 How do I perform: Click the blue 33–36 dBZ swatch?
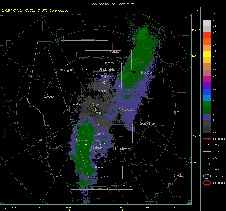click(x=207, y=92)
